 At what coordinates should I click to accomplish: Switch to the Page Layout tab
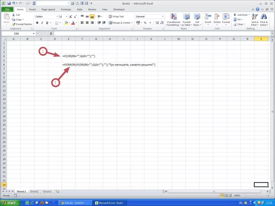48,9
